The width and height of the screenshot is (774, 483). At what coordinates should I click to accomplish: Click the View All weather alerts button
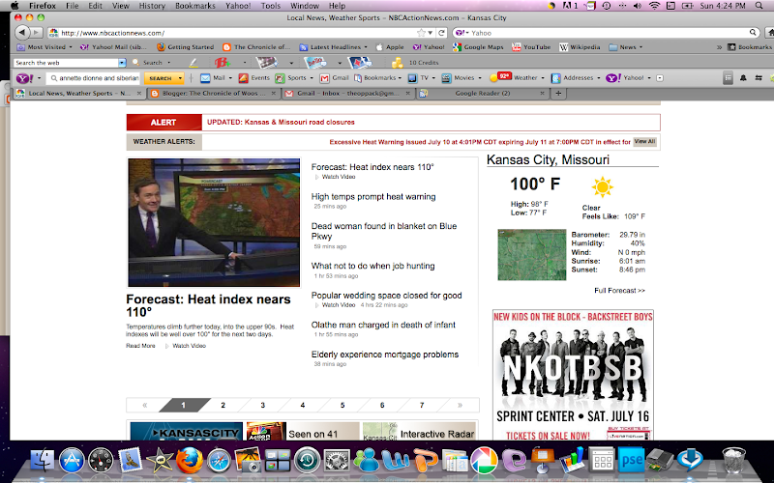coord(644,141)
